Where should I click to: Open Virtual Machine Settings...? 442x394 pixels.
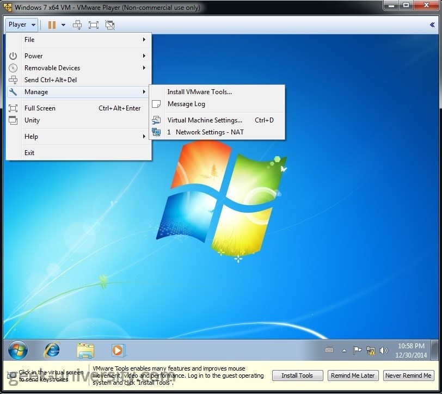pos(217,120)
